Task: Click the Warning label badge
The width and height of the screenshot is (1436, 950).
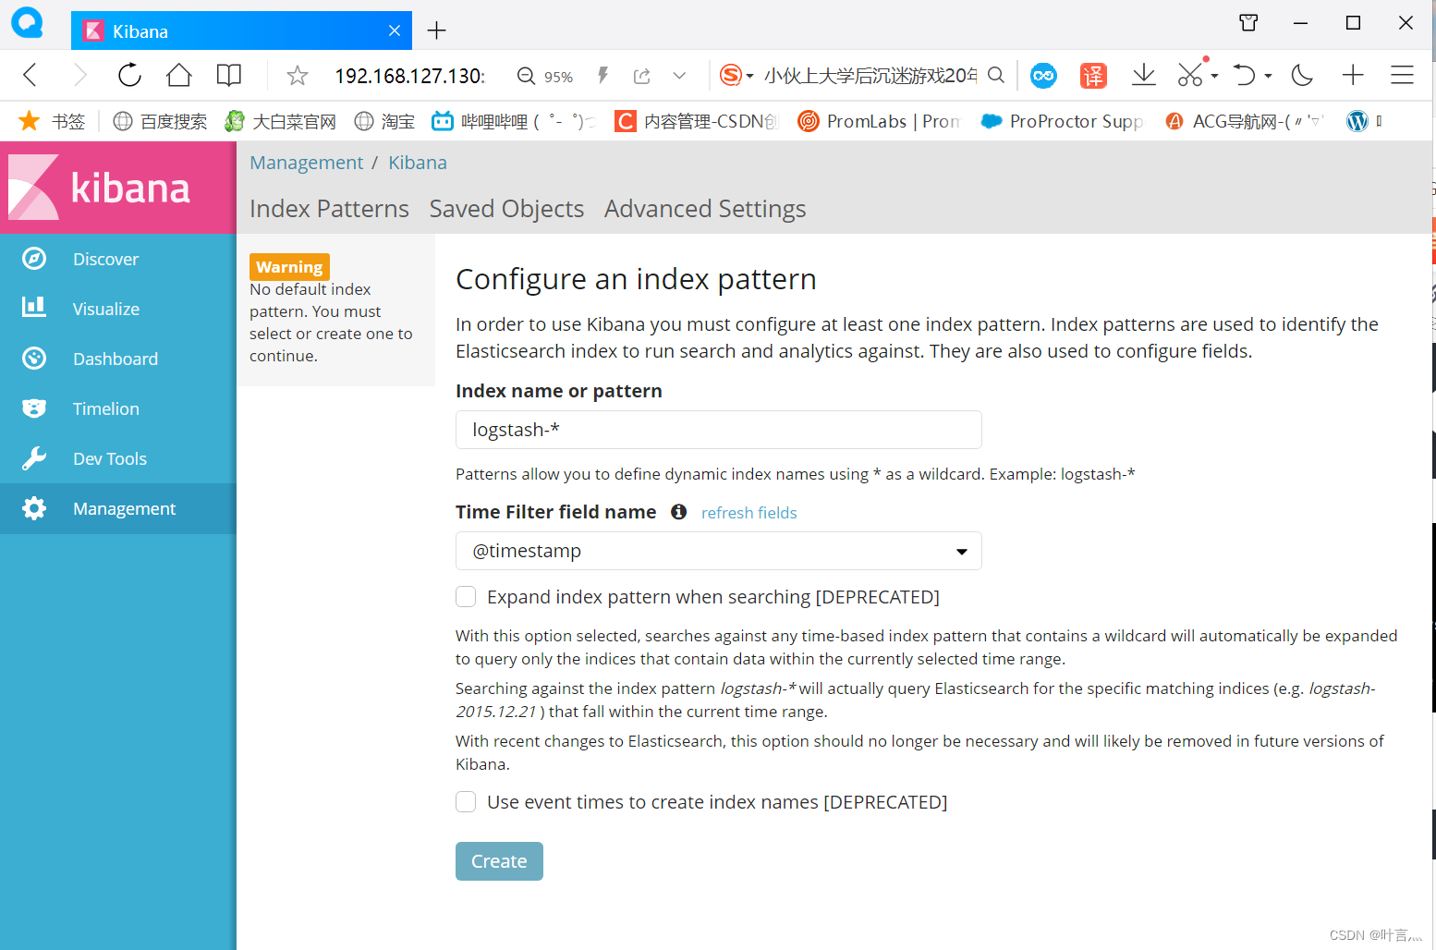Action: tap(289, 267)
